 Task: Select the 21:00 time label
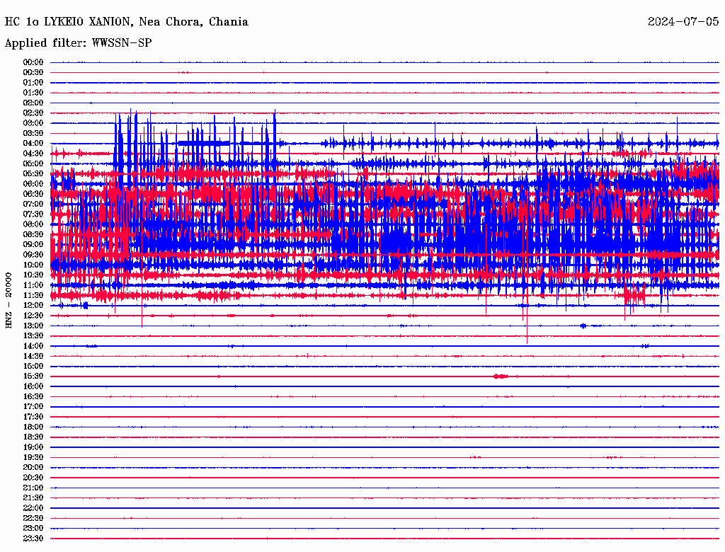33,488
